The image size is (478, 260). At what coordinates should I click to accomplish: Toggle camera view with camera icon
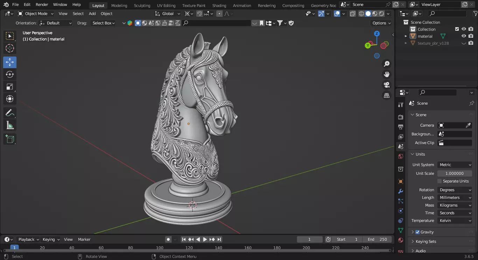click(387, 85)
